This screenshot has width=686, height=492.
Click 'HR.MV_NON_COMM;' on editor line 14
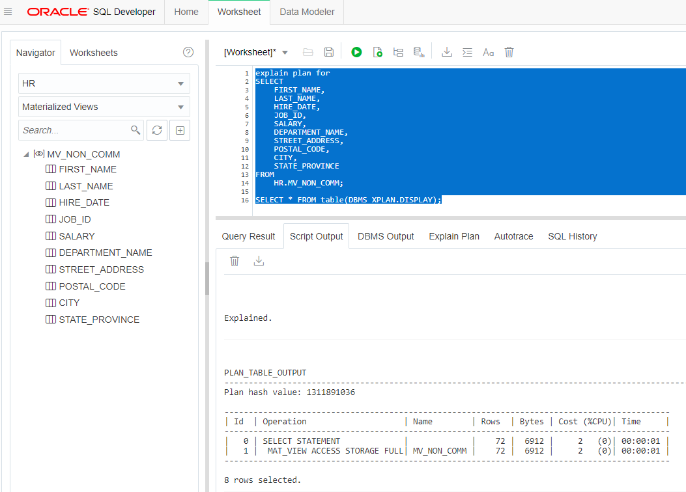(x=308, y=183)
